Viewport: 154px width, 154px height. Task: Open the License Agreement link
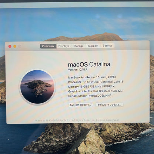pos(107,120)
